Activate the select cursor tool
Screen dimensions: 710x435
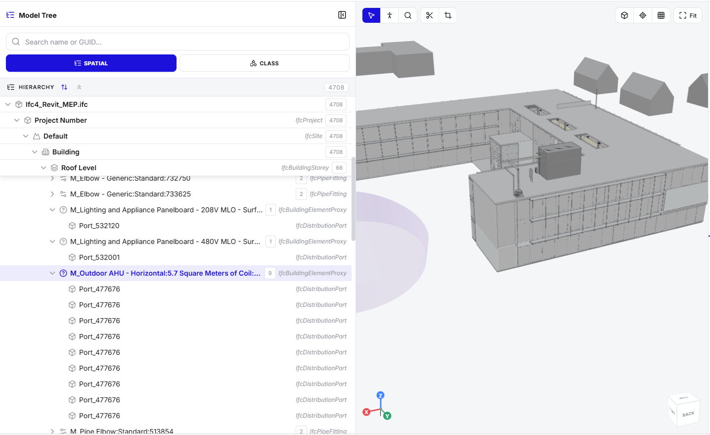click(371, 15)
